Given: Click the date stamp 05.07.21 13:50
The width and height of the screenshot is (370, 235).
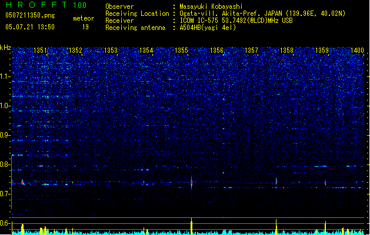Looking at the screenshot, I should tap(30, 27).
